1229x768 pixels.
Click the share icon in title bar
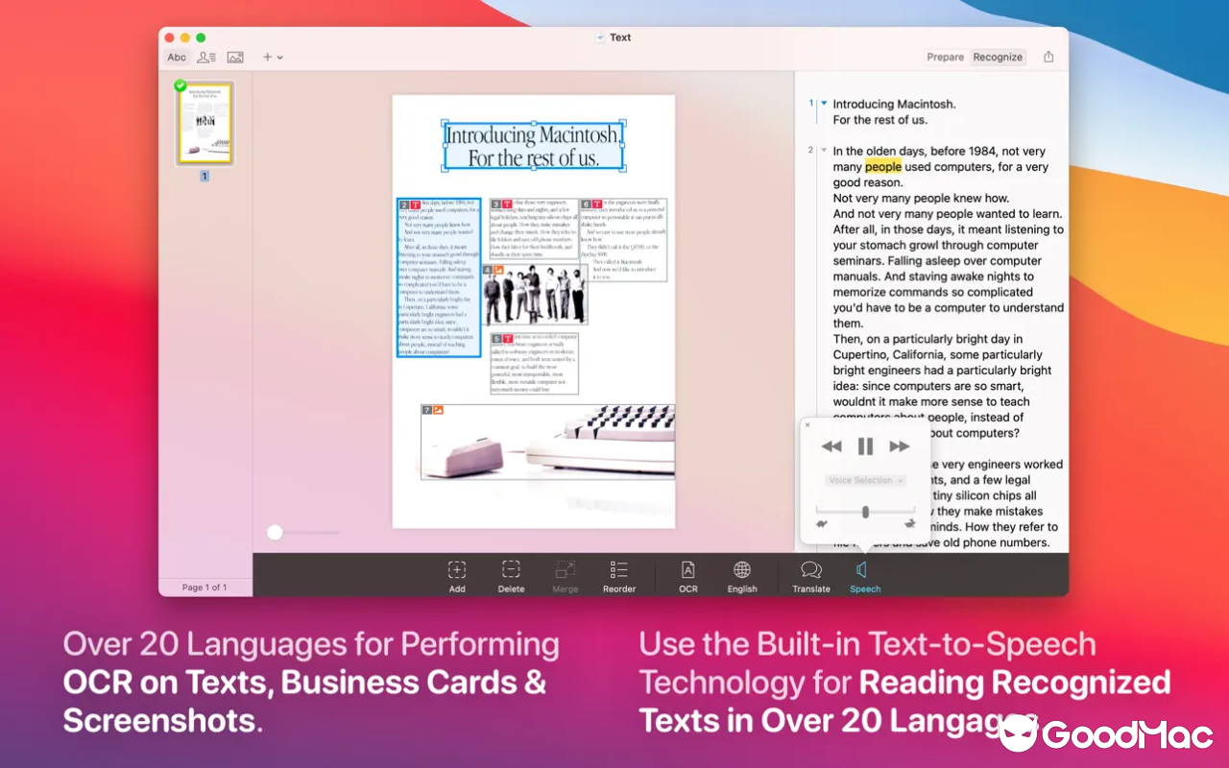point(1048,58)
